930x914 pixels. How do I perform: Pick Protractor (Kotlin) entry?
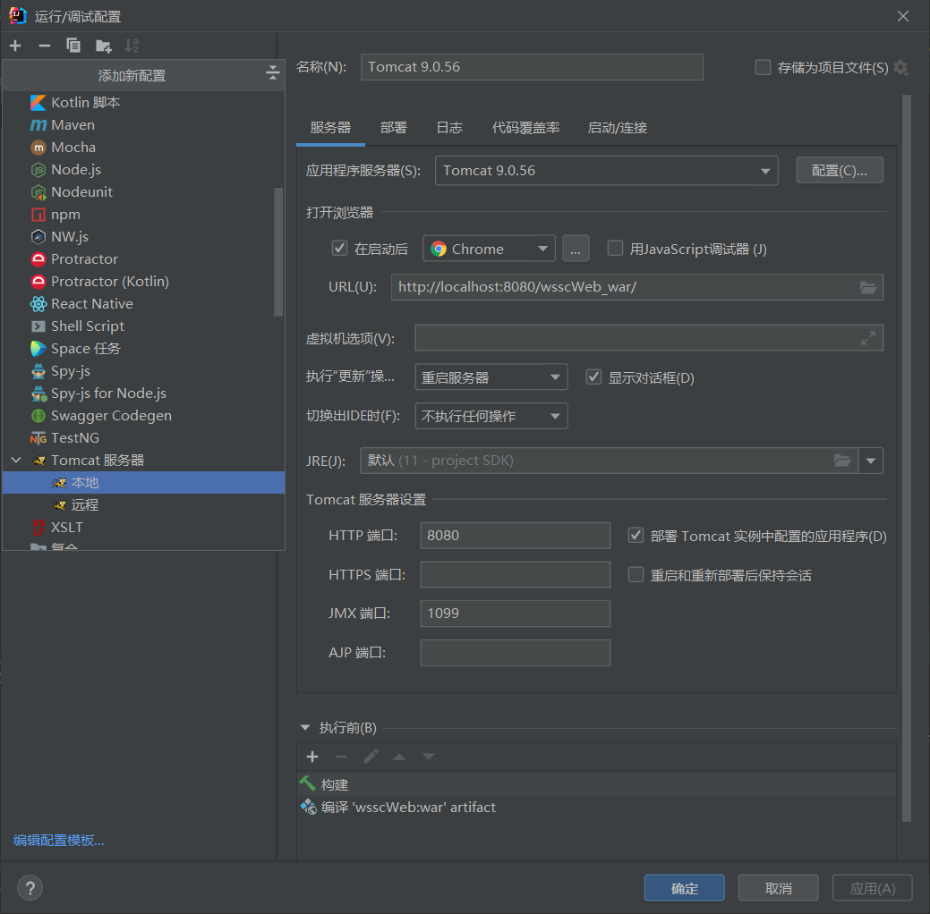tap(143, 281)
